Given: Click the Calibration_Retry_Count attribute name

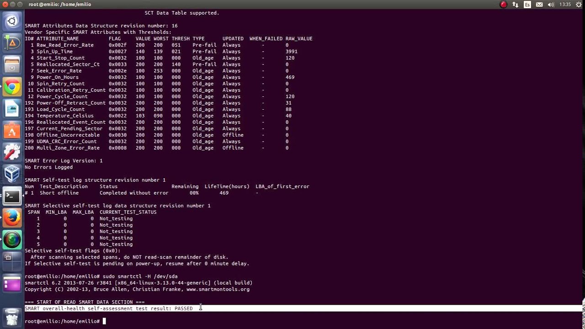Looking at the screenshot, I should tap(71, 90).
